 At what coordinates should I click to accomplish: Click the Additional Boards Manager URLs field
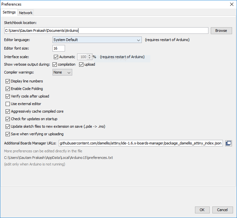point(141,143)
